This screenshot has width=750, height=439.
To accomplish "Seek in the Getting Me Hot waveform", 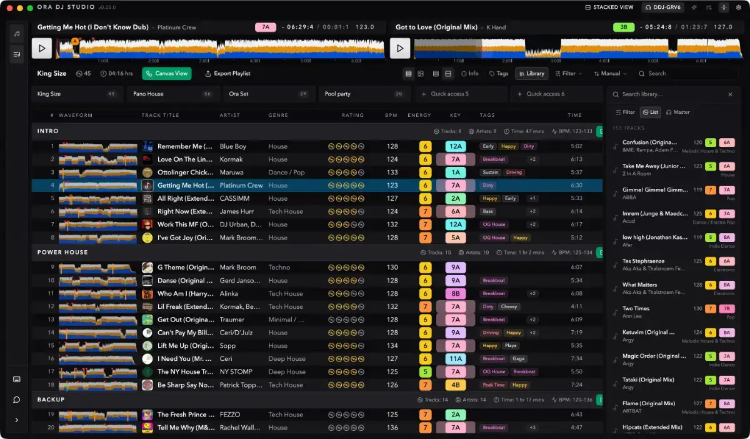I will pos(221,49).
